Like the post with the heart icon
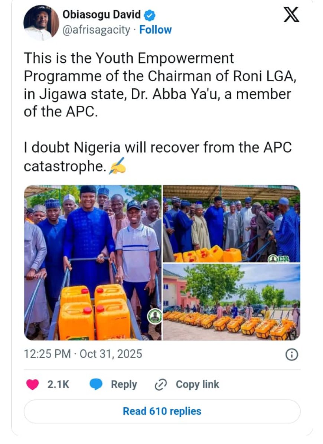Viewport: 323px width, 444px height. click(x=33, y=384)
